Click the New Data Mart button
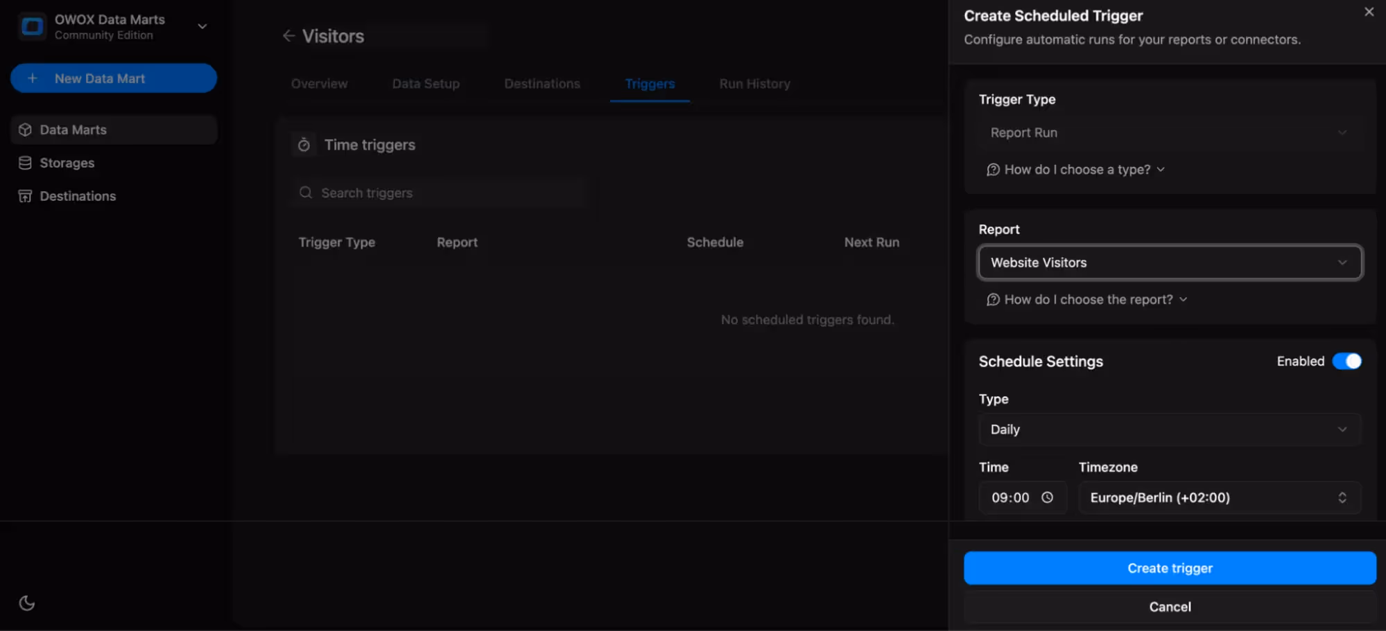 coord(113,78)
